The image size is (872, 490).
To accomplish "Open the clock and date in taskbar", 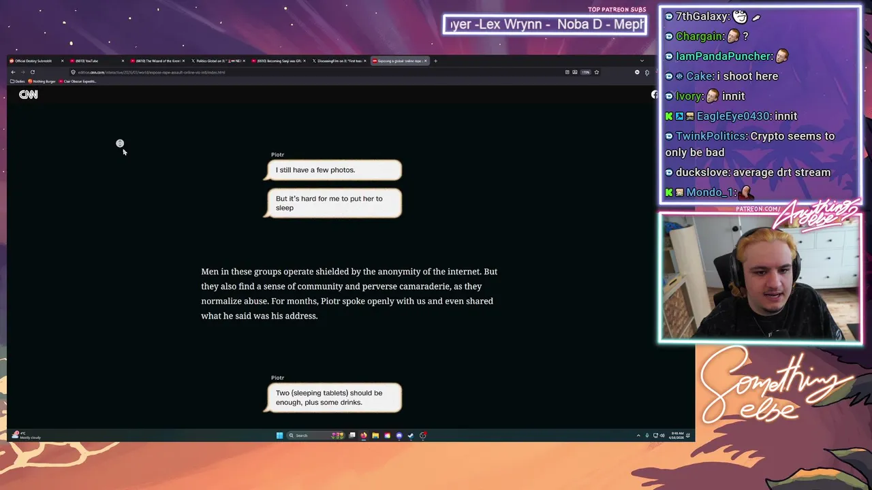I will tap(677, 436).
